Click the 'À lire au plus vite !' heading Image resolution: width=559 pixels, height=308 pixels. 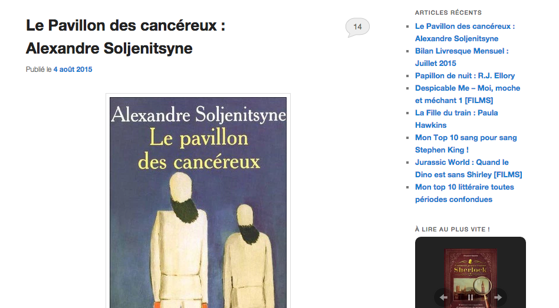coord(452,229)
